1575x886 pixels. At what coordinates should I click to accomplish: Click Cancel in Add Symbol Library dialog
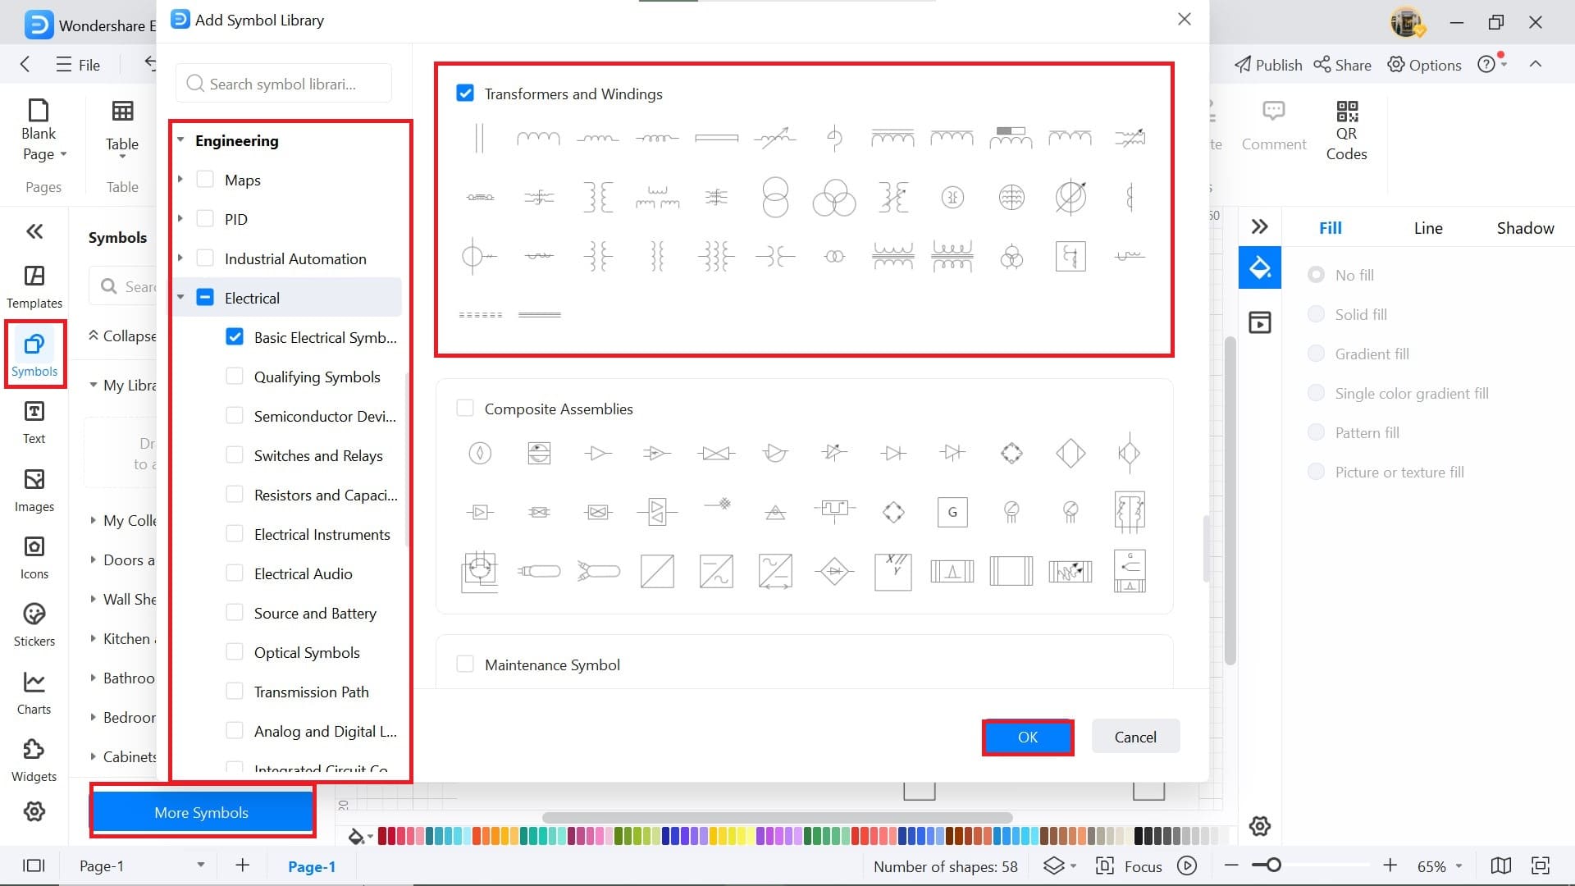1135,737
